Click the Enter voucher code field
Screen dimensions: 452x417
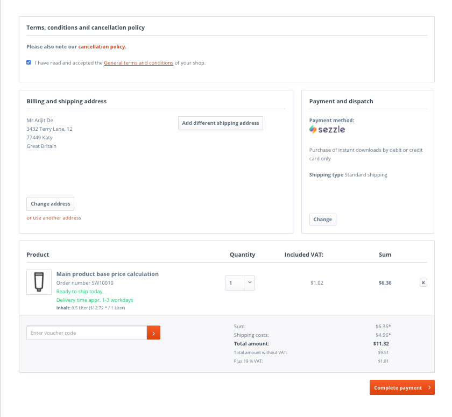[86, 333]
